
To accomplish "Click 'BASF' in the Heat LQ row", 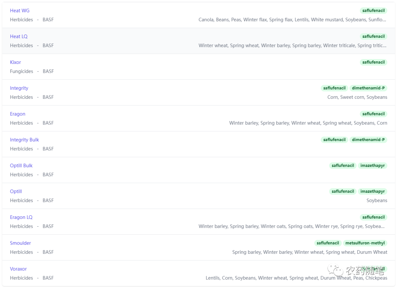I will 48,46.
